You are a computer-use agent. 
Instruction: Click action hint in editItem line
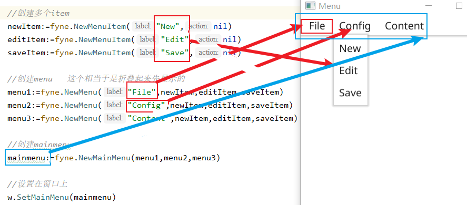[208, 39]
